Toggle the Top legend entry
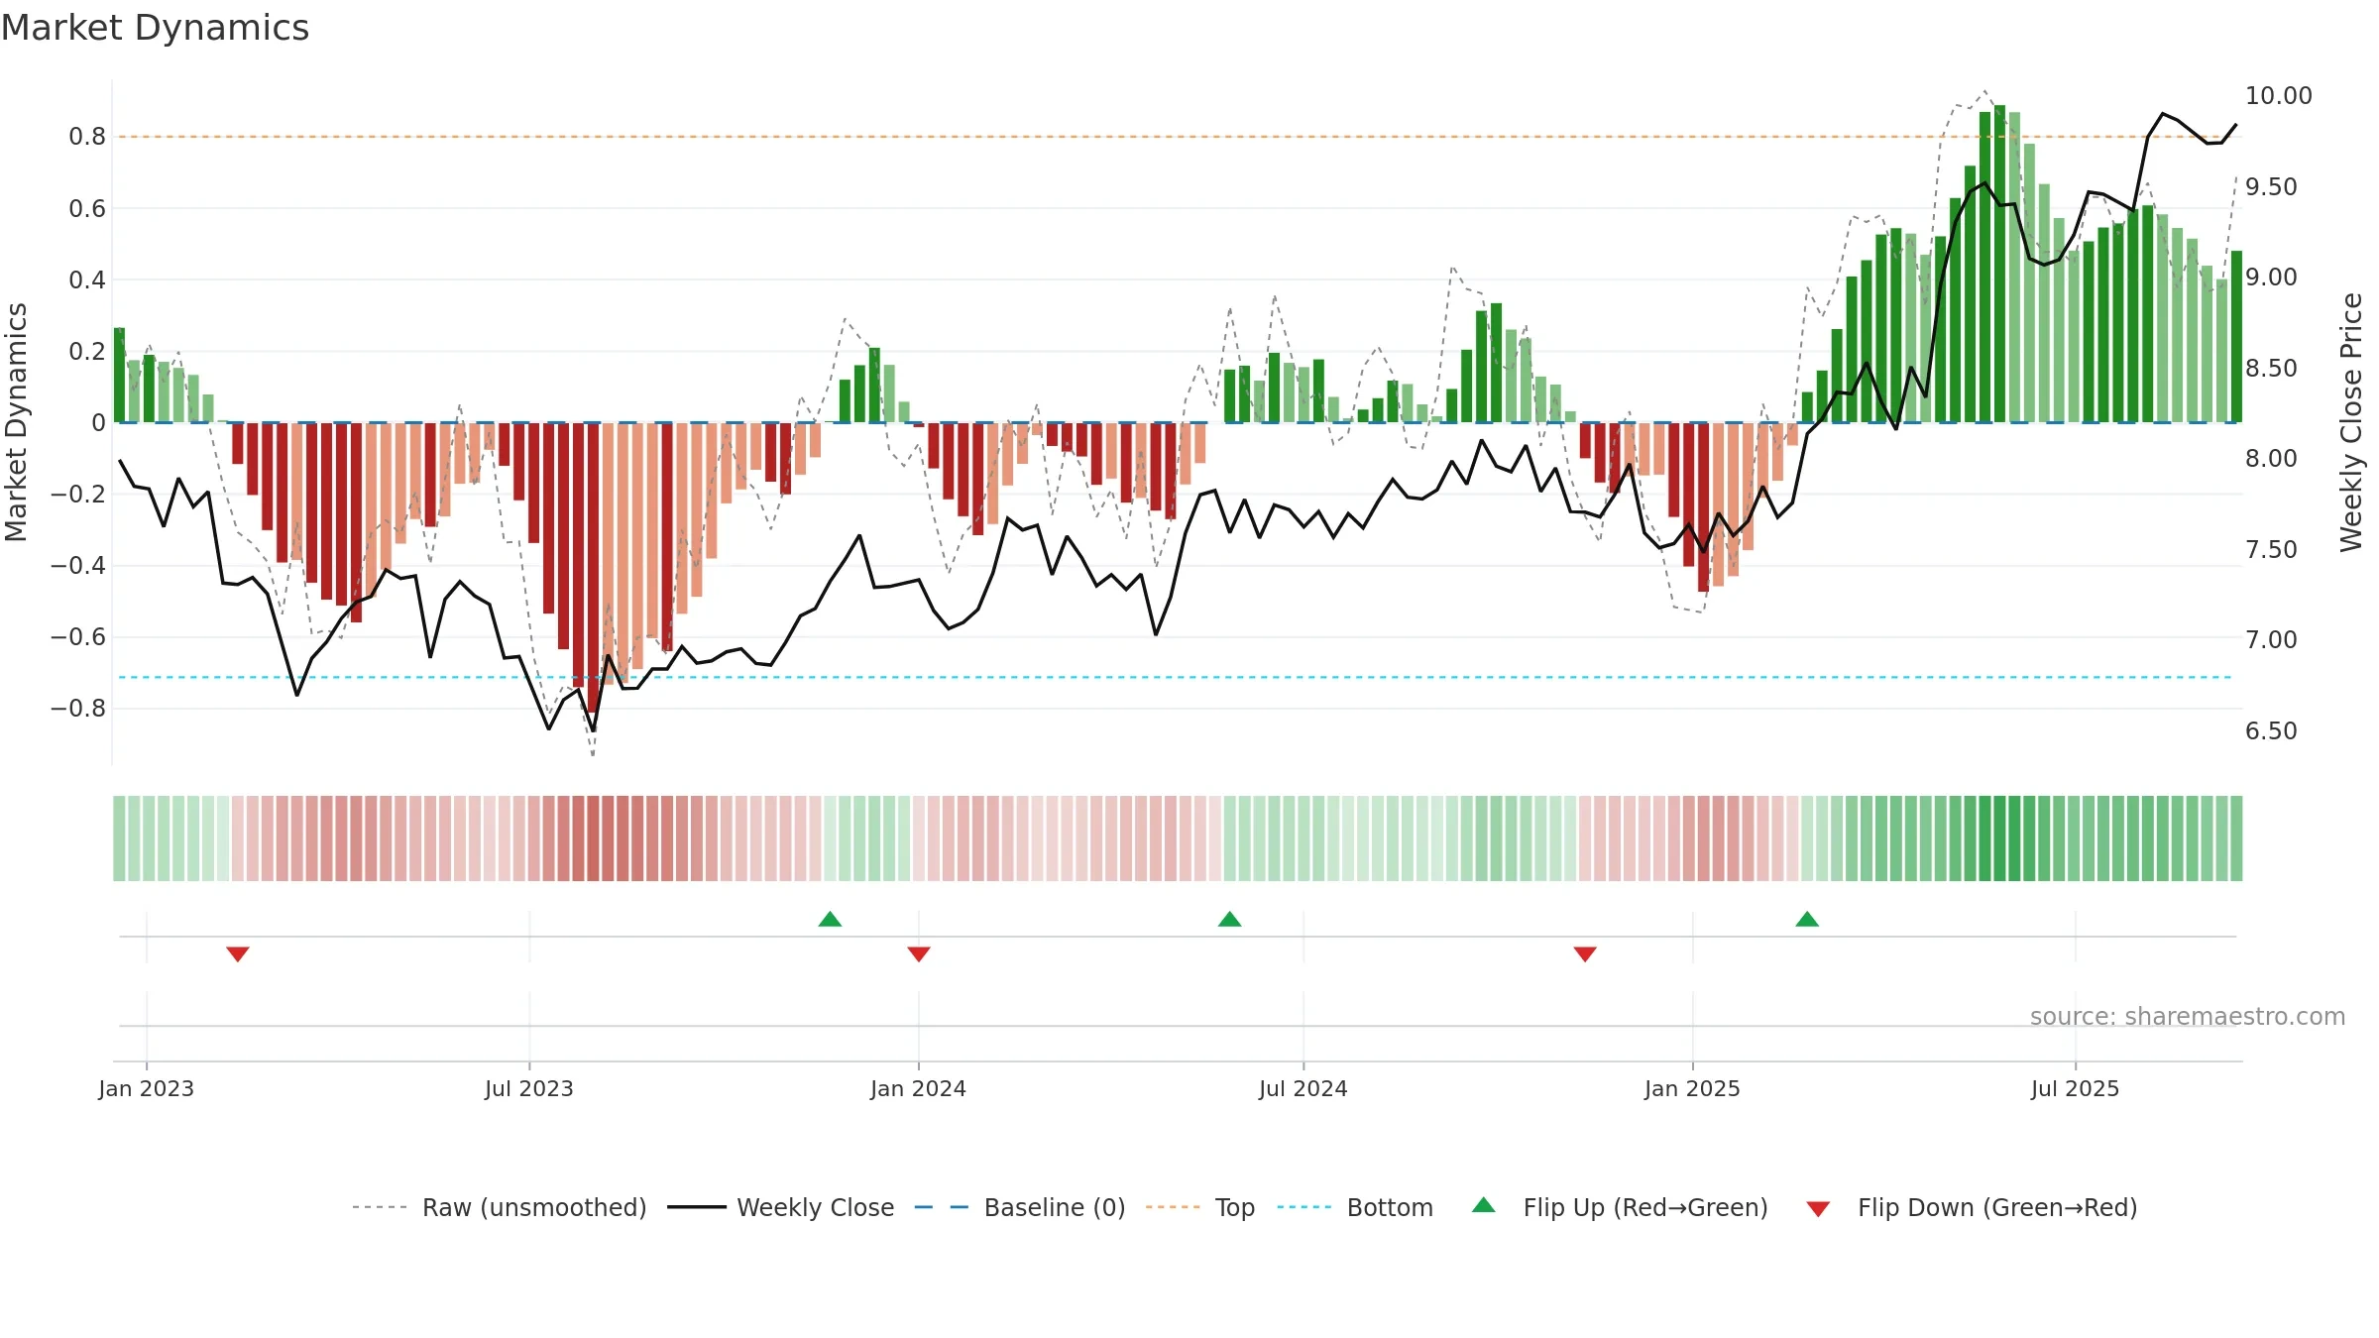2379x1338 pixels. (1200, 1207)
